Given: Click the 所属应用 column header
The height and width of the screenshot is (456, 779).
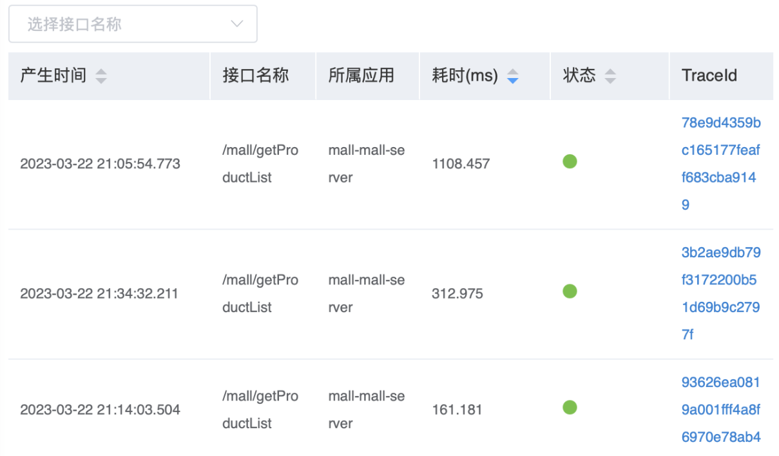Looking at the screenshot, I should tap(361, 75).
